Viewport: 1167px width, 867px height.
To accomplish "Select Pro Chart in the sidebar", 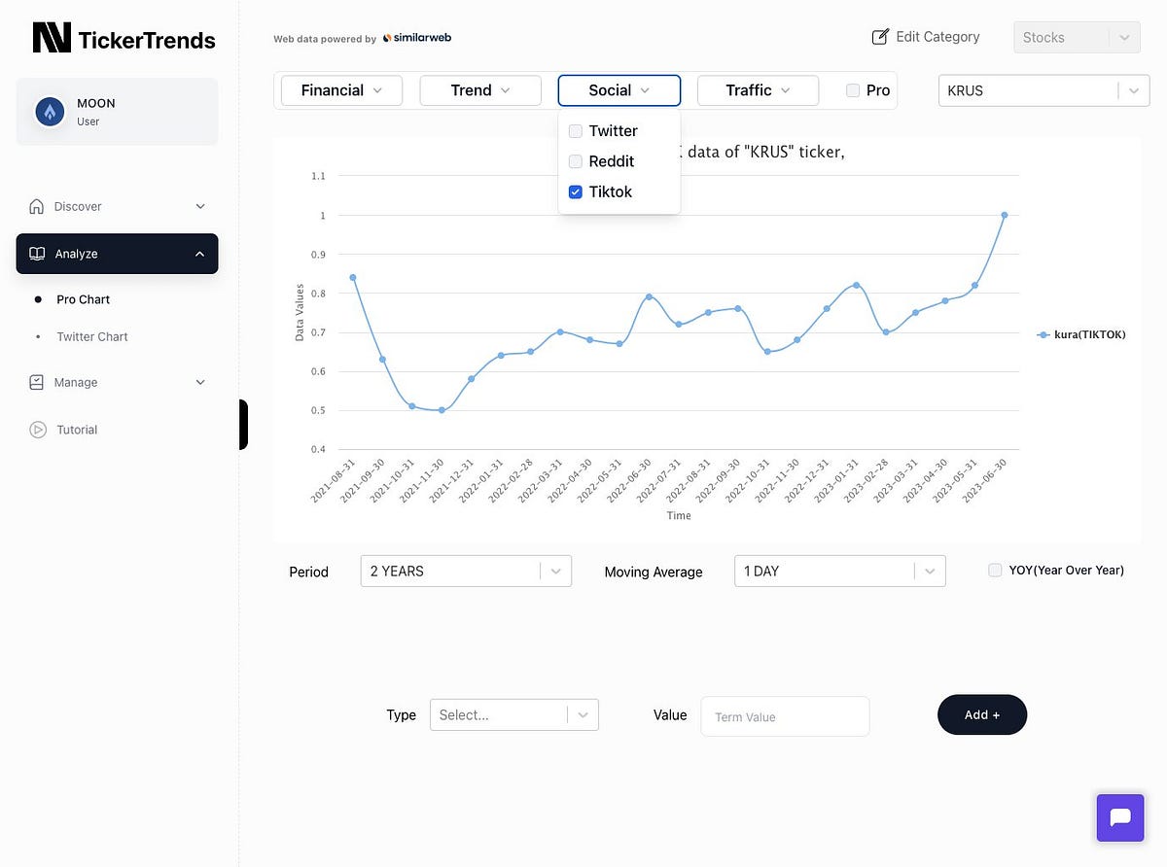I will point(83,299).
